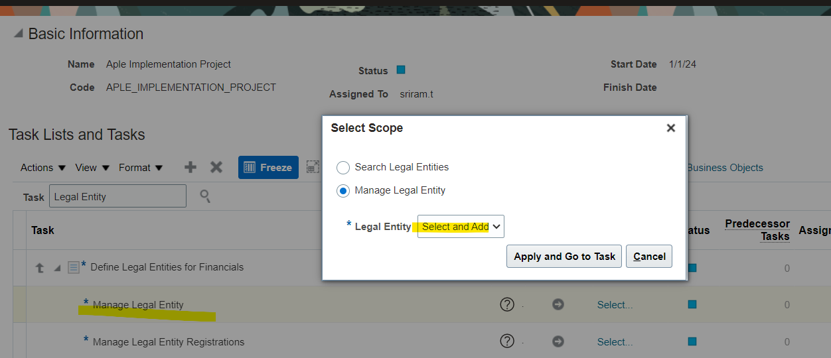Collapse Define Legal Entities for Financials tree node
Image resolution: width=831 pixels, height=358 pixels.
[57, 268]
